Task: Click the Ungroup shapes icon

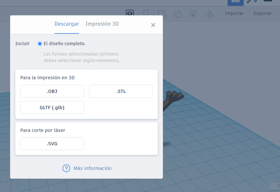Action: coord(178,14)
